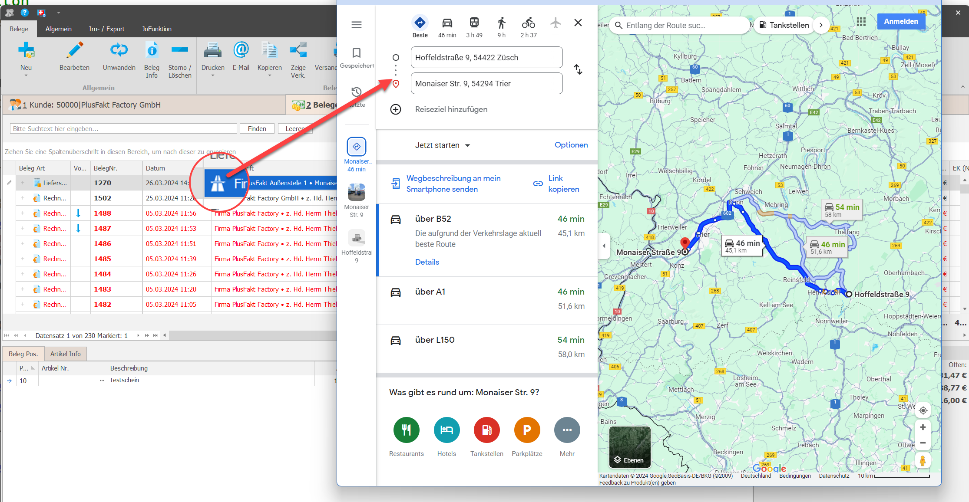Expand the Kopieren dropdown arrow
This screenshot has height=502, width=969.
[269, 75]
